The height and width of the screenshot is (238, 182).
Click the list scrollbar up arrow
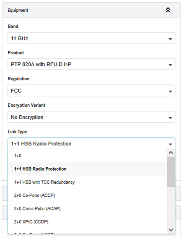[171, 153]
